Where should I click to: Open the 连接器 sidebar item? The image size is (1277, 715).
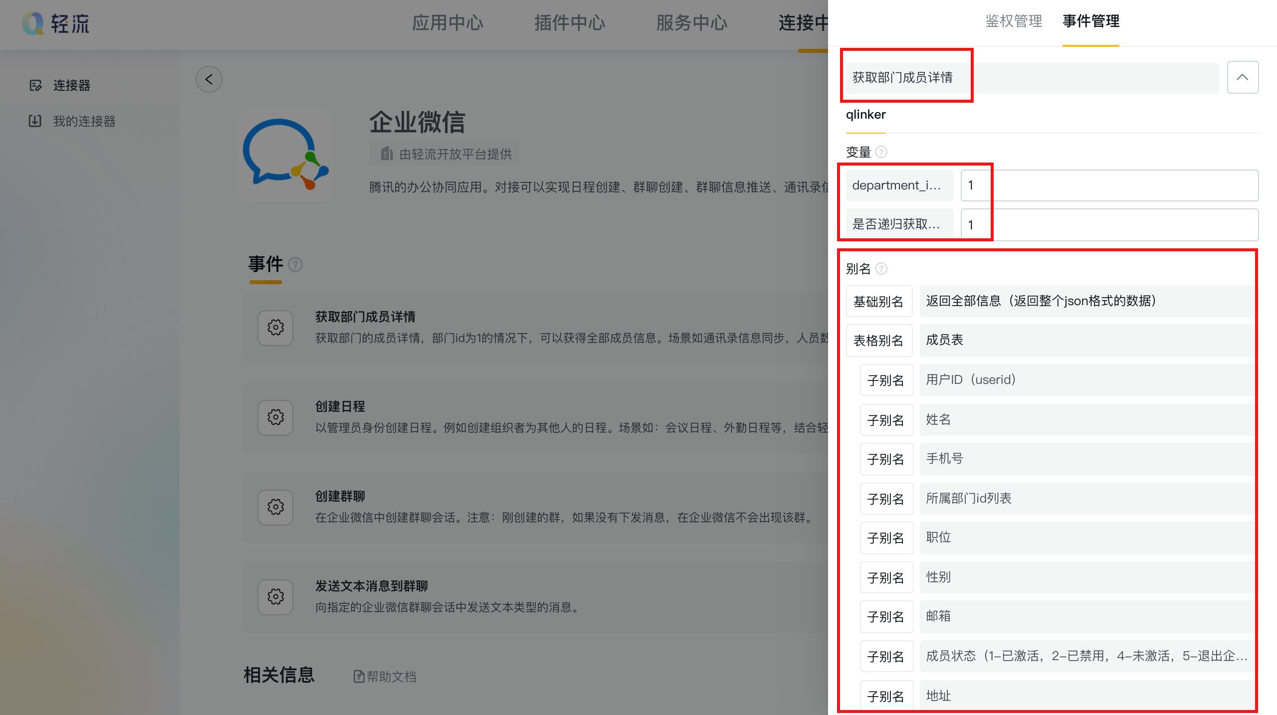point(60,85)
